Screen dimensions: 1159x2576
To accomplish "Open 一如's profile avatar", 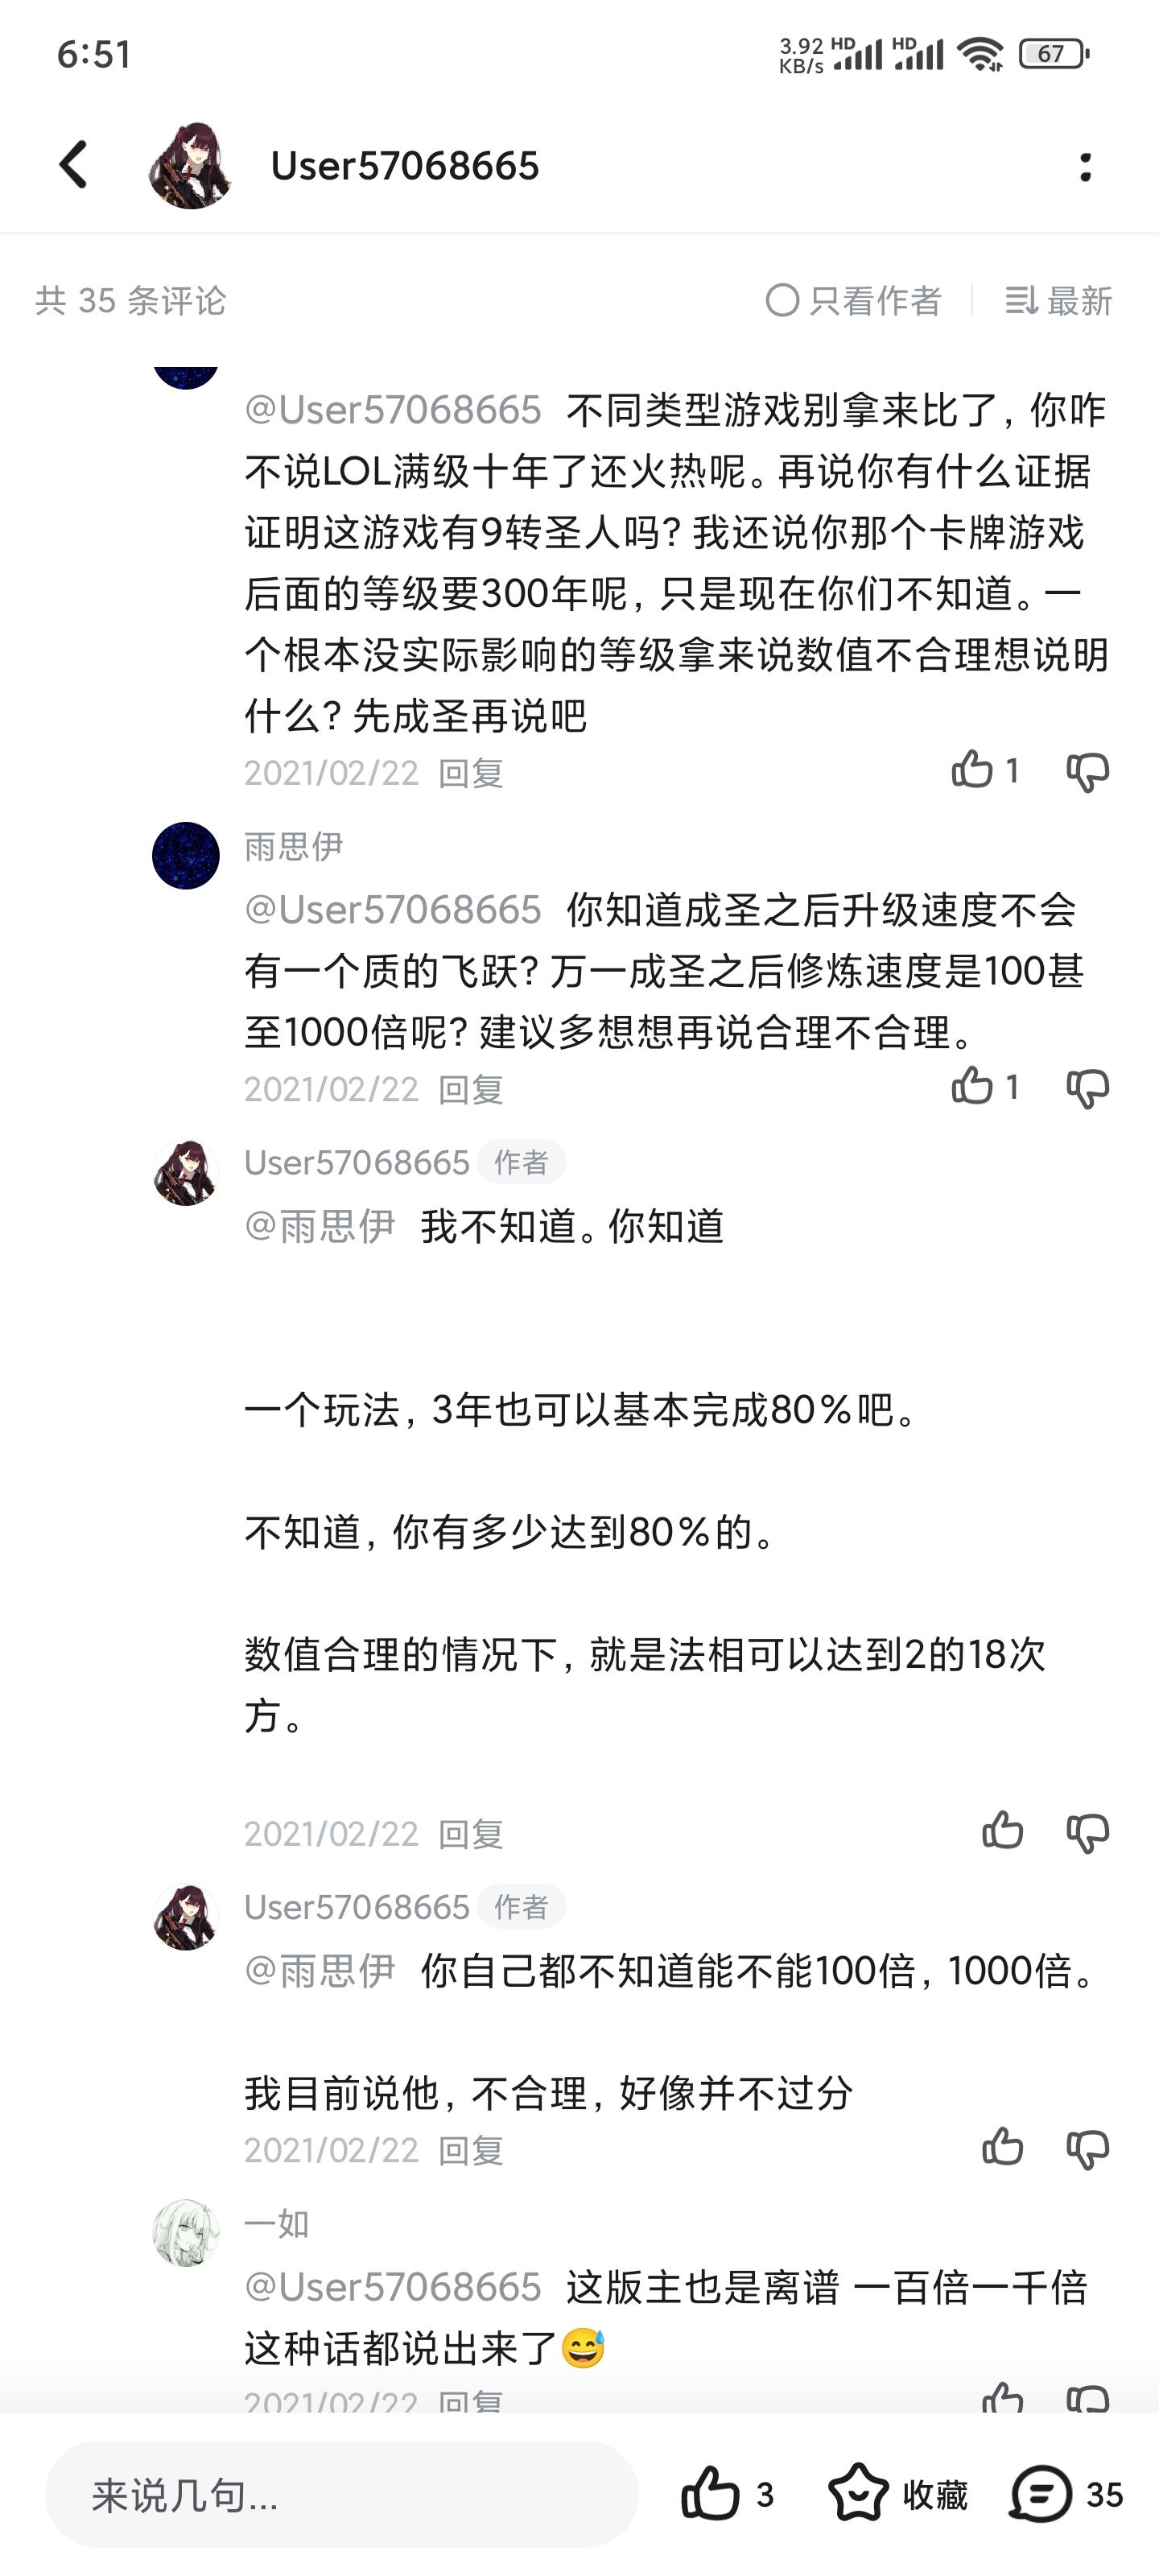I will pyautogui.click(x=186, y=2232).
